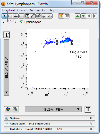101x134 pixels.
Task: Expand the Statistics panel
Action: pyautogui.click(x=49, y=129)
